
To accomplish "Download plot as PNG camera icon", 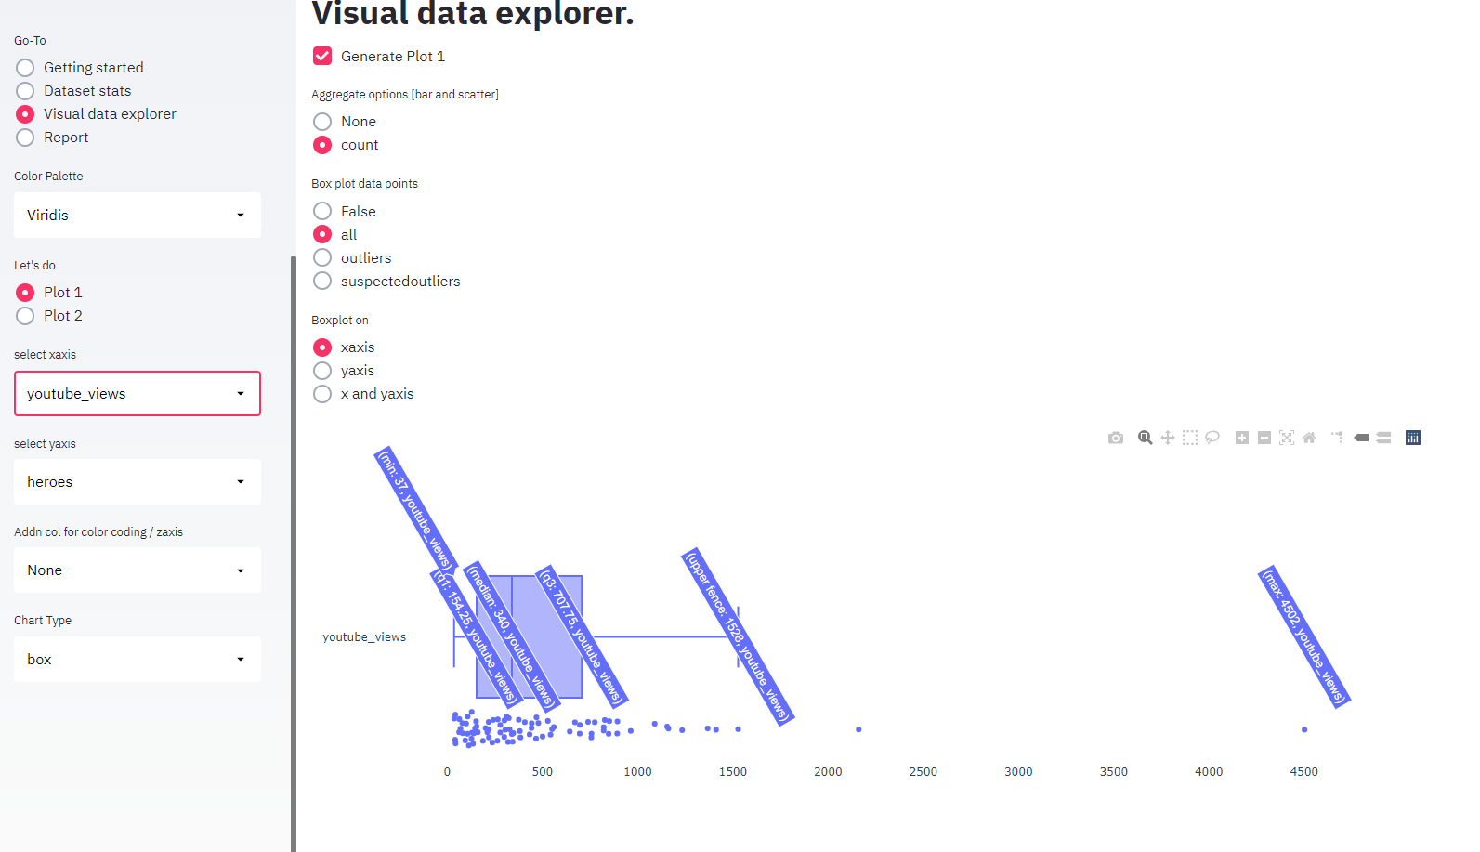I will (x=1116, y=438).
